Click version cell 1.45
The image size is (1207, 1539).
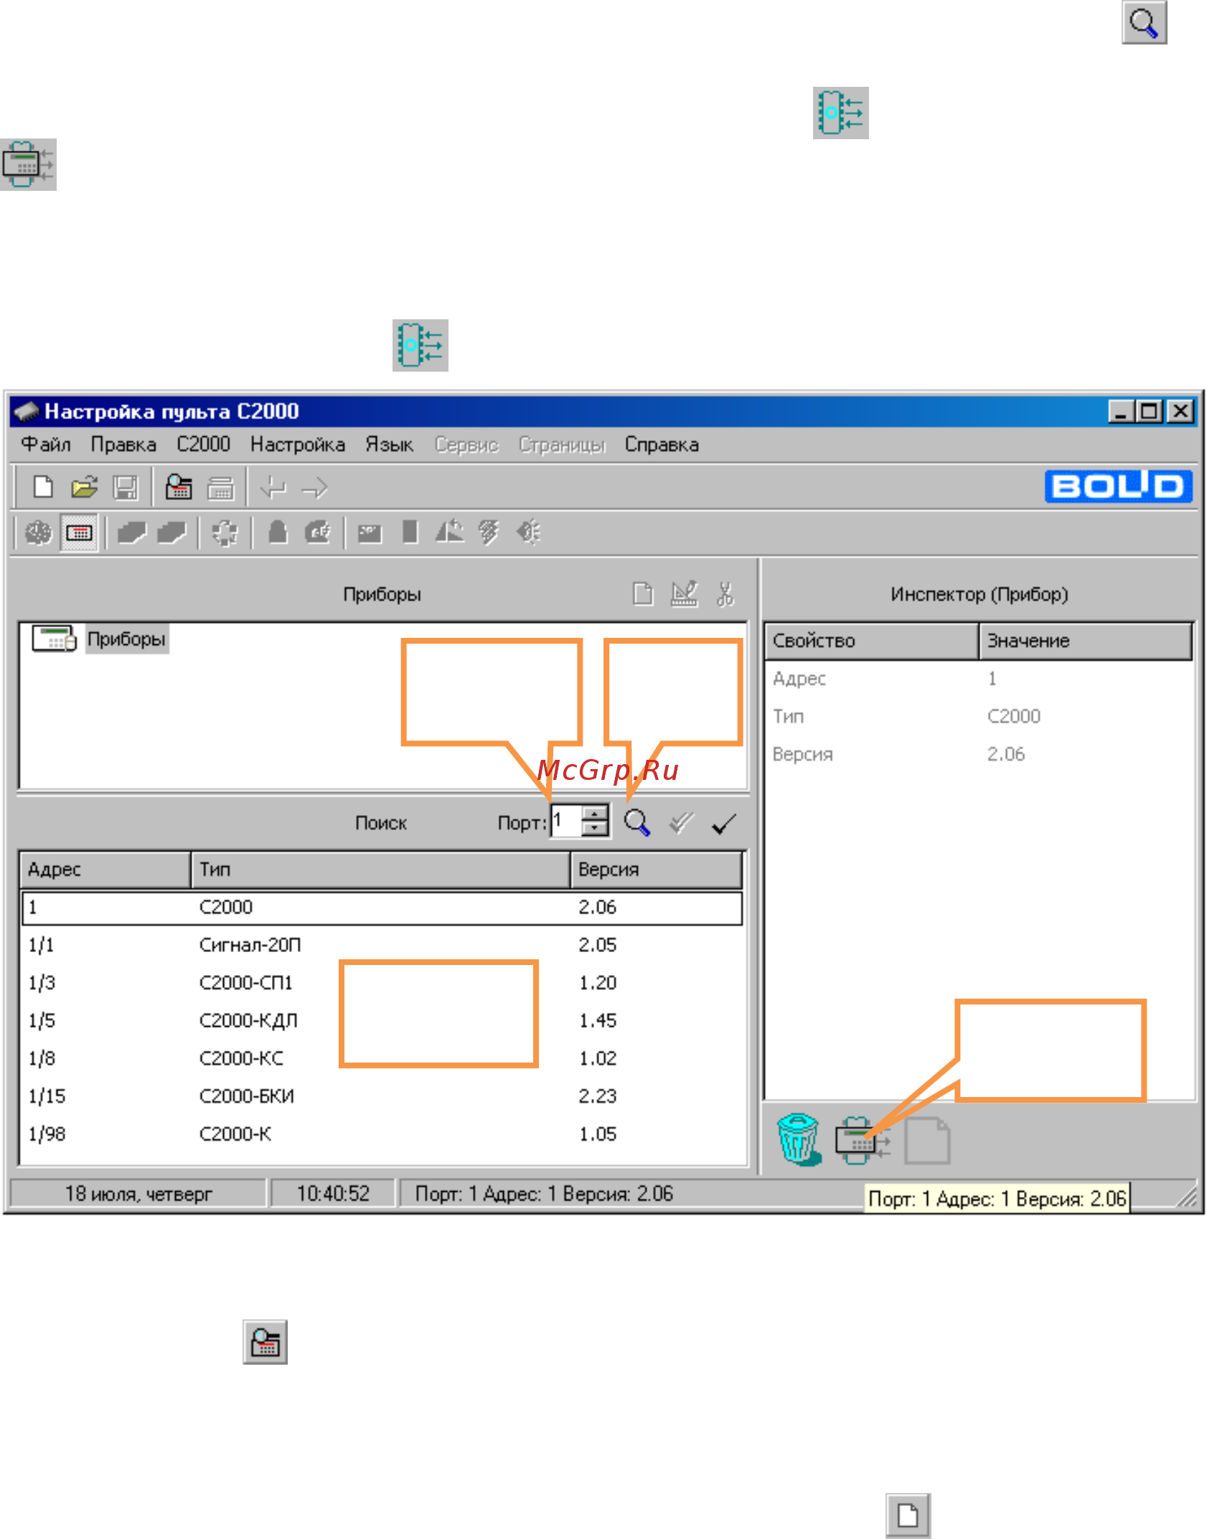tap(598, 1020)
